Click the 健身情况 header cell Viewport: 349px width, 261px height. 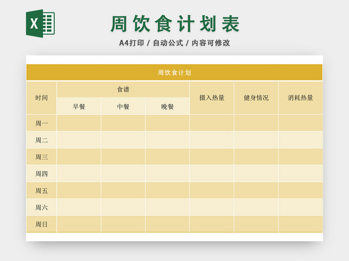click(256, 98)
